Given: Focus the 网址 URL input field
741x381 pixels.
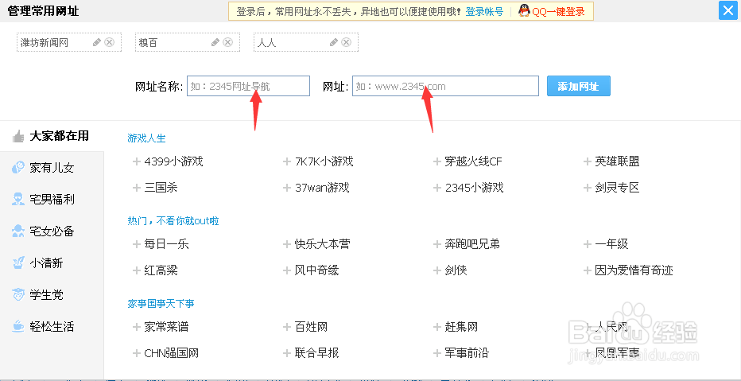Looking at the screenshot, I should (445, 86).
